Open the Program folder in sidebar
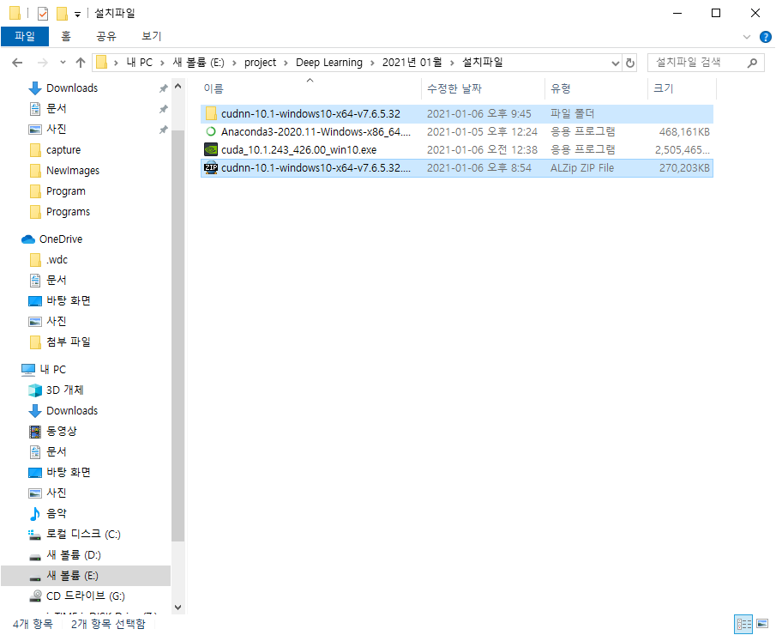Viewport: 776px width, 635px height. 65,191
